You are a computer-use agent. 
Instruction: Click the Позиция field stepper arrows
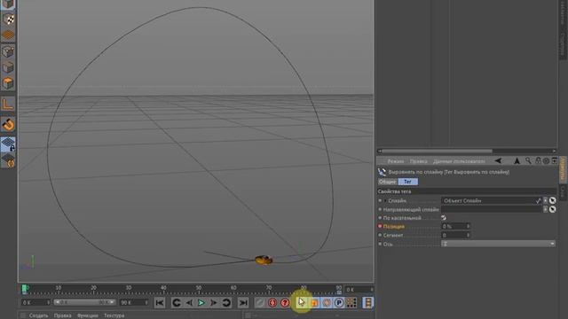[468, 227]
